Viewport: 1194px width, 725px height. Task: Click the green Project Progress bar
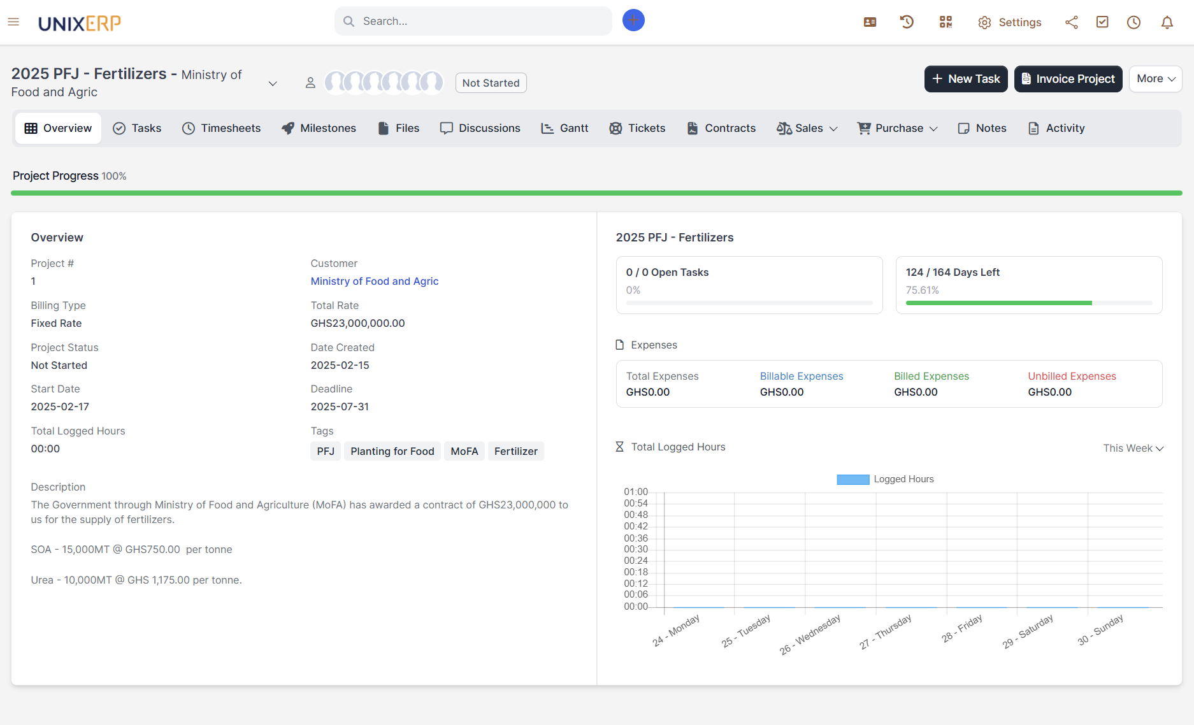[596, 192]
